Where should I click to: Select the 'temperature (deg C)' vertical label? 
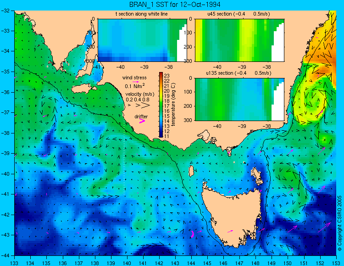tap(173, 105)
